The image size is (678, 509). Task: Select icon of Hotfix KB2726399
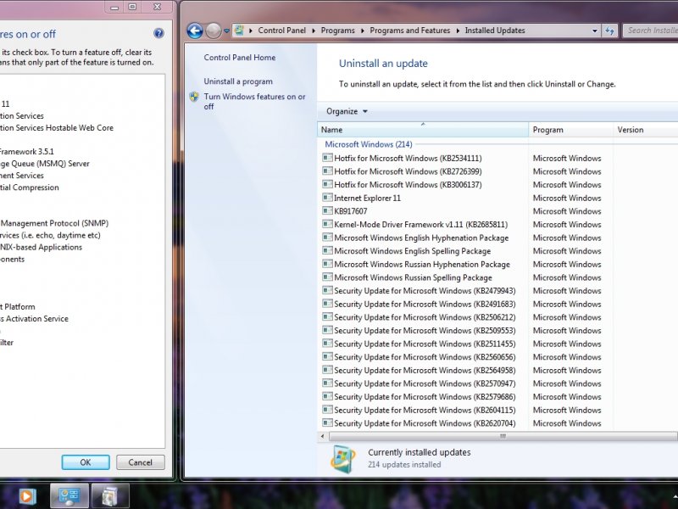327,171
